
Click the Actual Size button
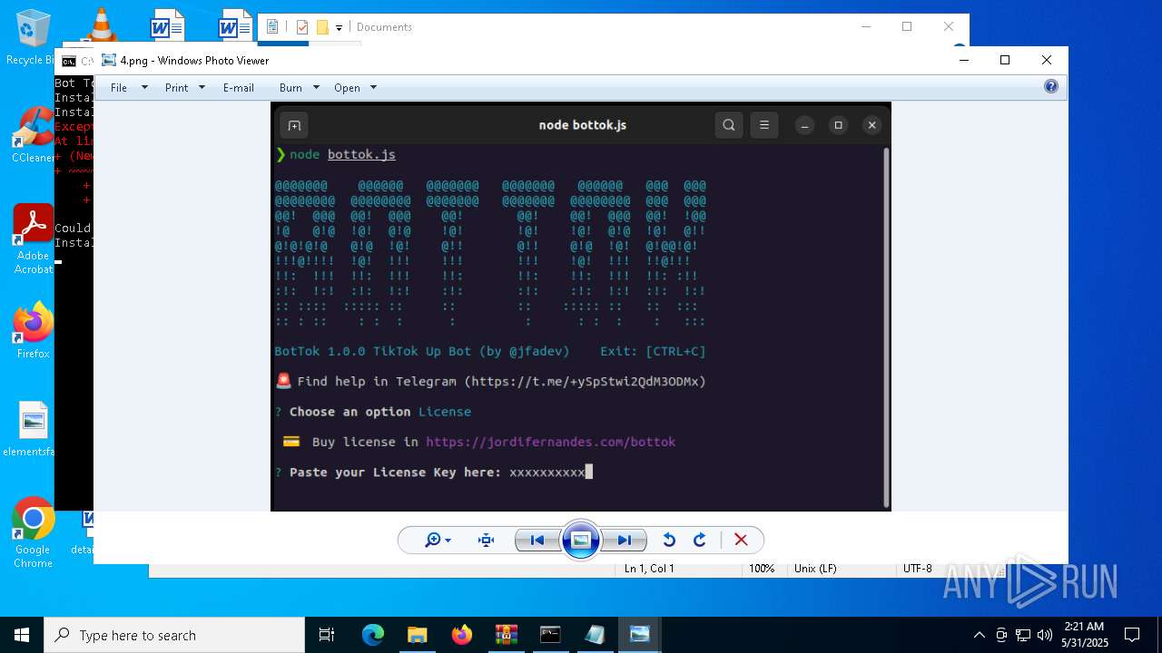click(x=487, y=541)
